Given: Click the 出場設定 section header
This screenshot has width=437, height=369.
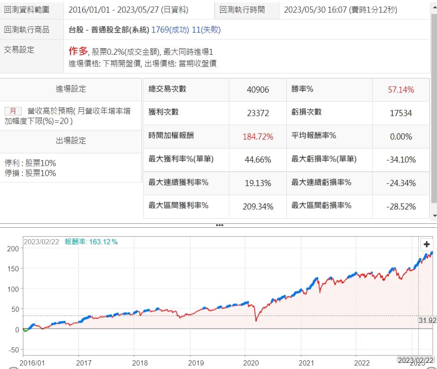Looking at the screenshot, I should [71, 141].
